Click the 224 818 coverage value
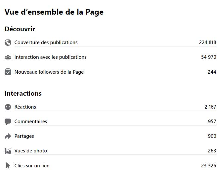The width and height of the screenshot is (220, 177). coord(207,43)
